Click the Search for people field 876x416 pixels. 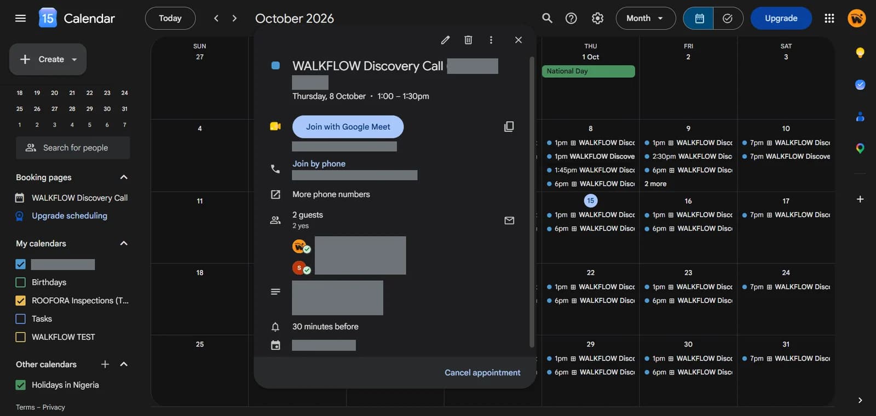click(73, 148)
